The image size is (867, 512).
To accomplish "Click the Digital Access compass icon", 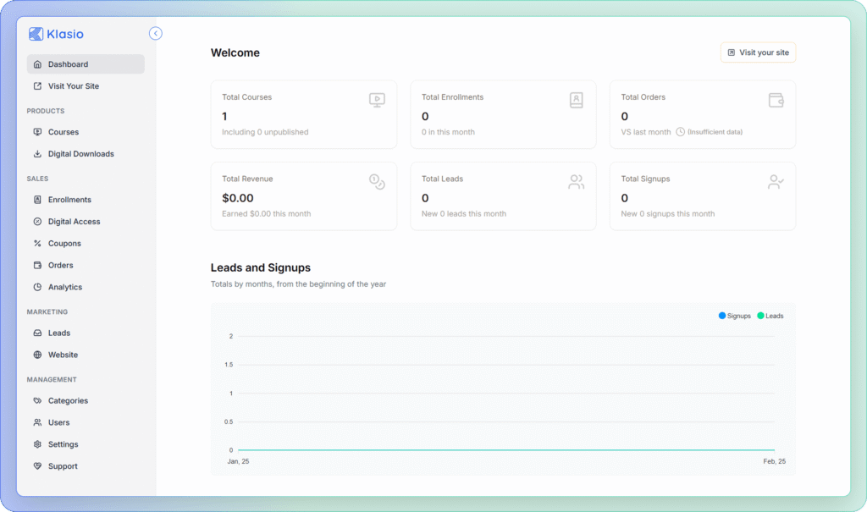I will (x=37, y=222).
